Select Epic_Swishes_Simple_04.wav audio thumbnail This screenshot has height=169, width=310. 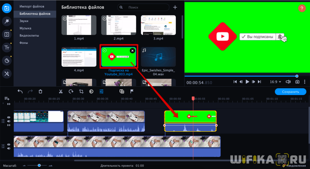158,57
